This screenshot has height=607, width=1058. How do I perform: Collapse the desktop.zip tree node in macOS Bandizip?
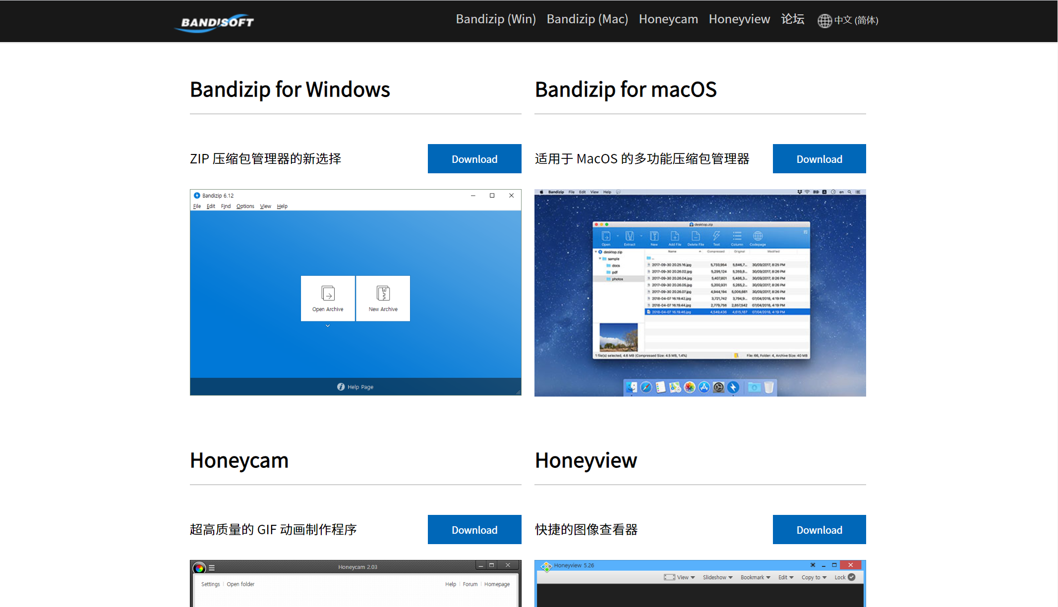(596, 252)
